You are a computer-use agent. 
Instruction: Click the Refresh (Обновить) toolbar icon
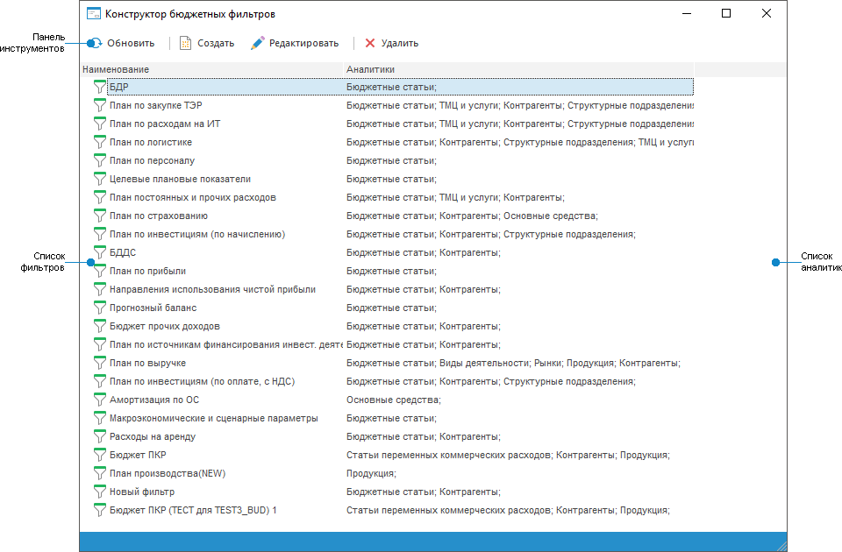point(95,43)
